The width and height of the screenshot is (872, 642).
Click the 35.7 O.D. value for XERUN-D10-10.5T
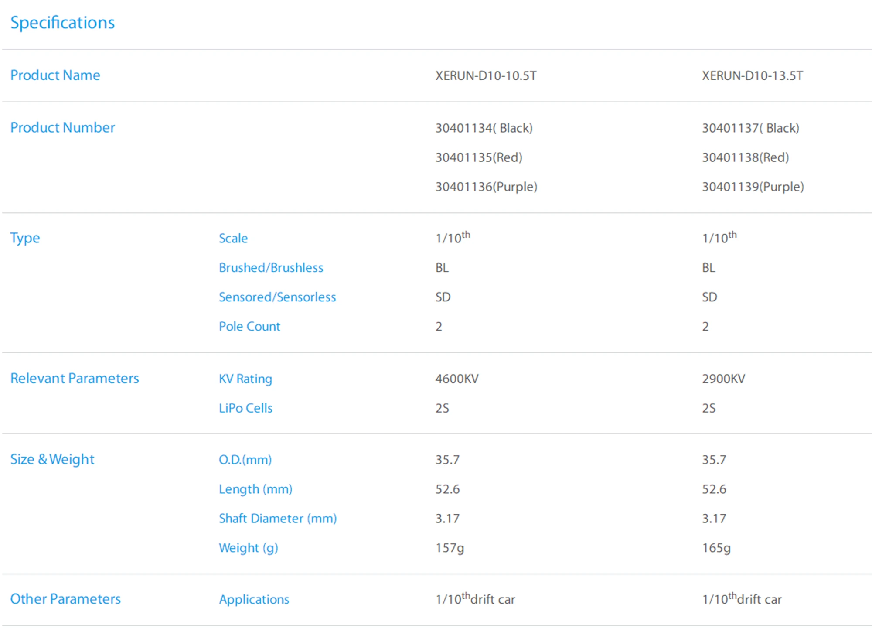447,460
